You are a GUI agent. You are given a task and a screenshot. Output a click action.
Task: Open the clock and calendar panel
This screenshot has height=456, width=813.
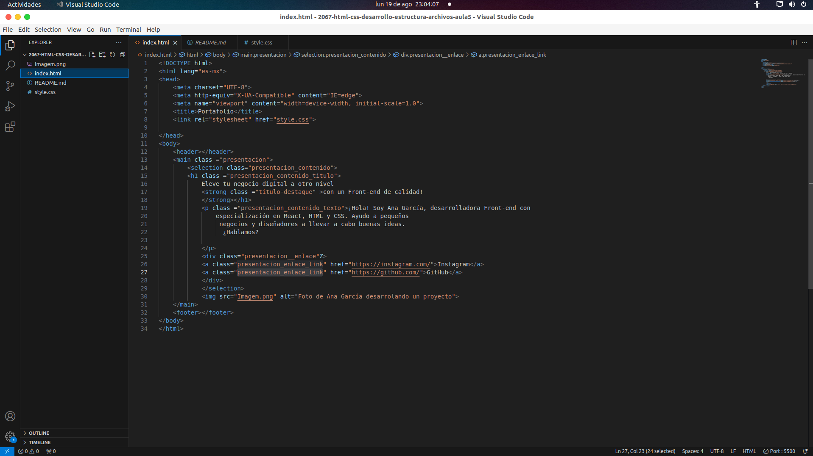pos(407,4)
